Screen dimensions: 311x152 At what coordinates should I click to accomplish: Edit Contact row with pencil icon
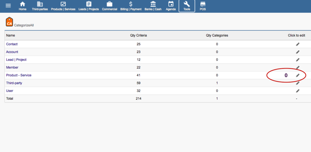pyautogui.click(x=297, y=44)
